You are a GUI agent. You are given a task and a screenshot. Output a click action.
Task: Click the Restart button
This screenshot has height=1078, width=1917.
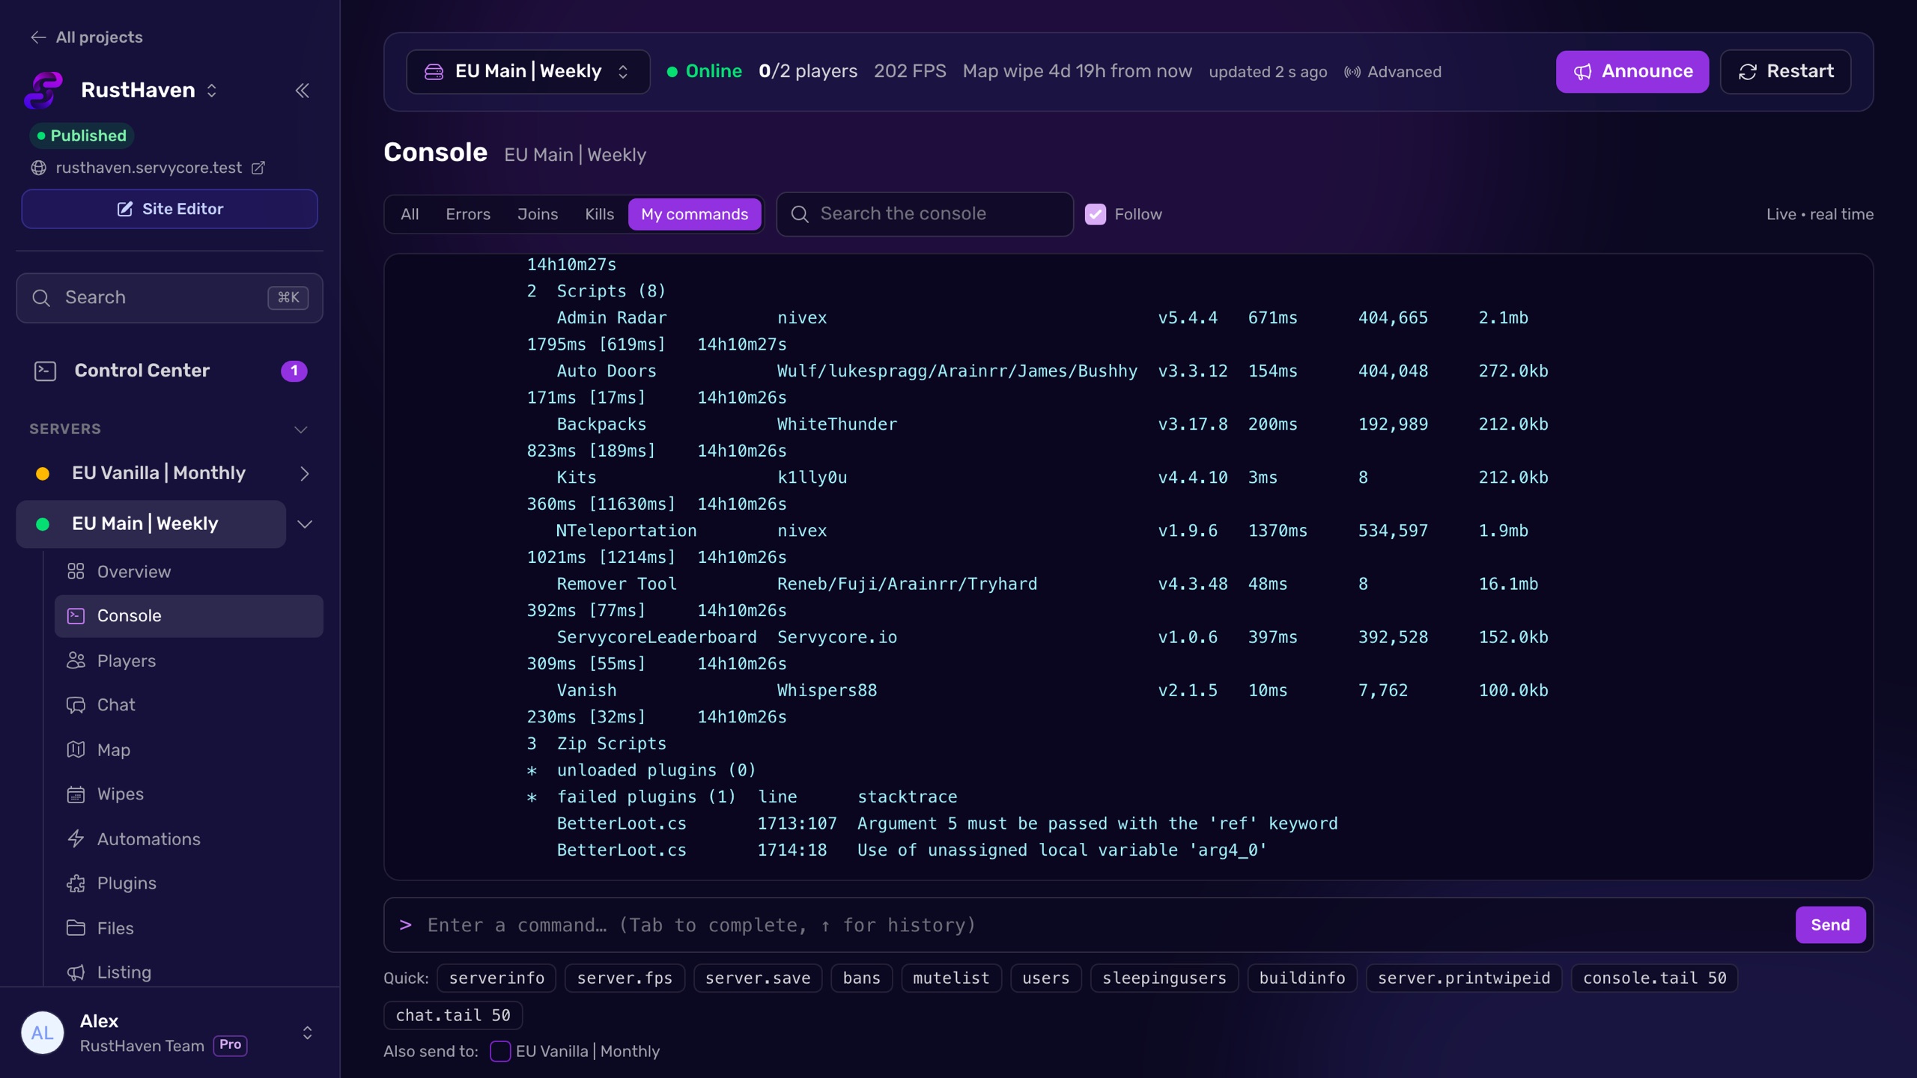click(x=1786, y=72)
